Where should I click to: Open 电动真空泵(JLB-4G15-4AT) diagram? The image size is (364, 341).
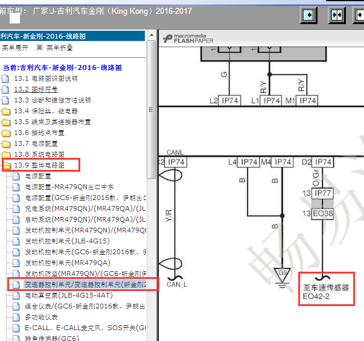tap(69, 295)
